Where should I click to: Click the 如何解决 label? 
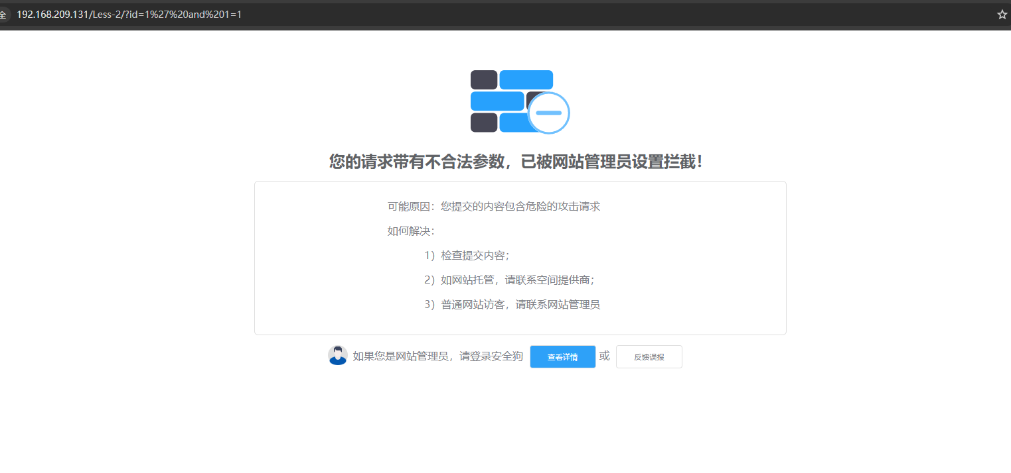pos(411,231)
